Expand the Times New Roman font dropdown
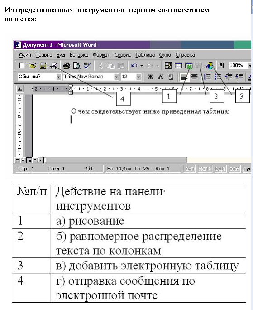This screenshot has height=310, width=253. pyautogui.click(x=116, y=77)
